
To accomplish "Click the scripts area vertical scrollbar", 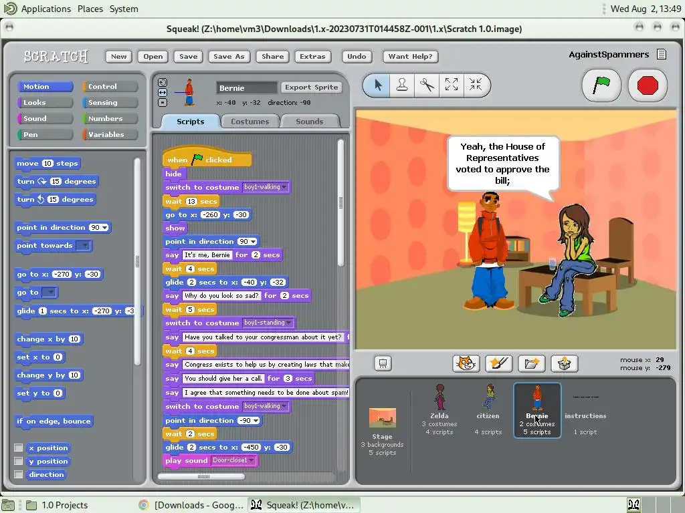I will (340, 202).
